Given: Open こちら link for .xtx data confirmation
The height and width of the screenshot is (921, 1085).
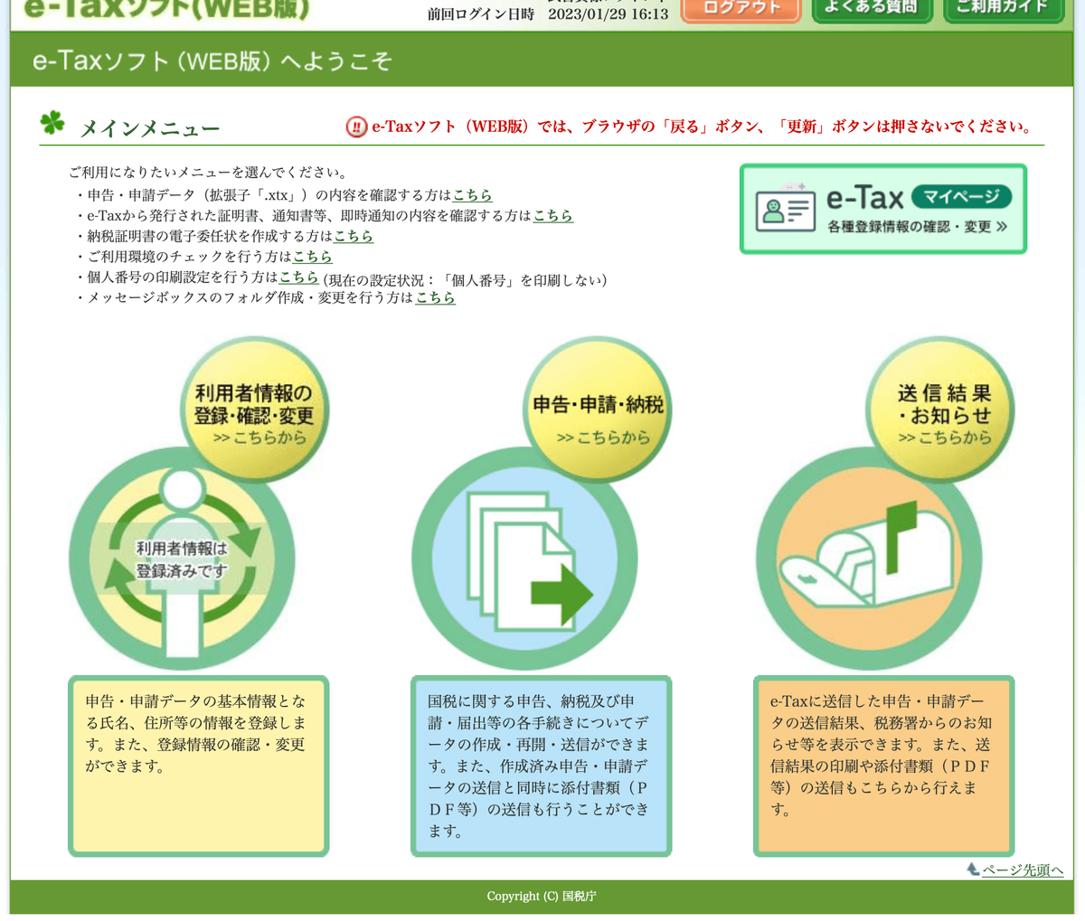Looking at the screenshot, I should click(x=472, y=194).
